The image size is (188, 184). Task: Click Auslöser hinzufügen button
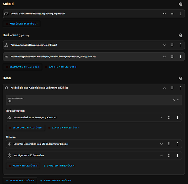click(21, 24)
